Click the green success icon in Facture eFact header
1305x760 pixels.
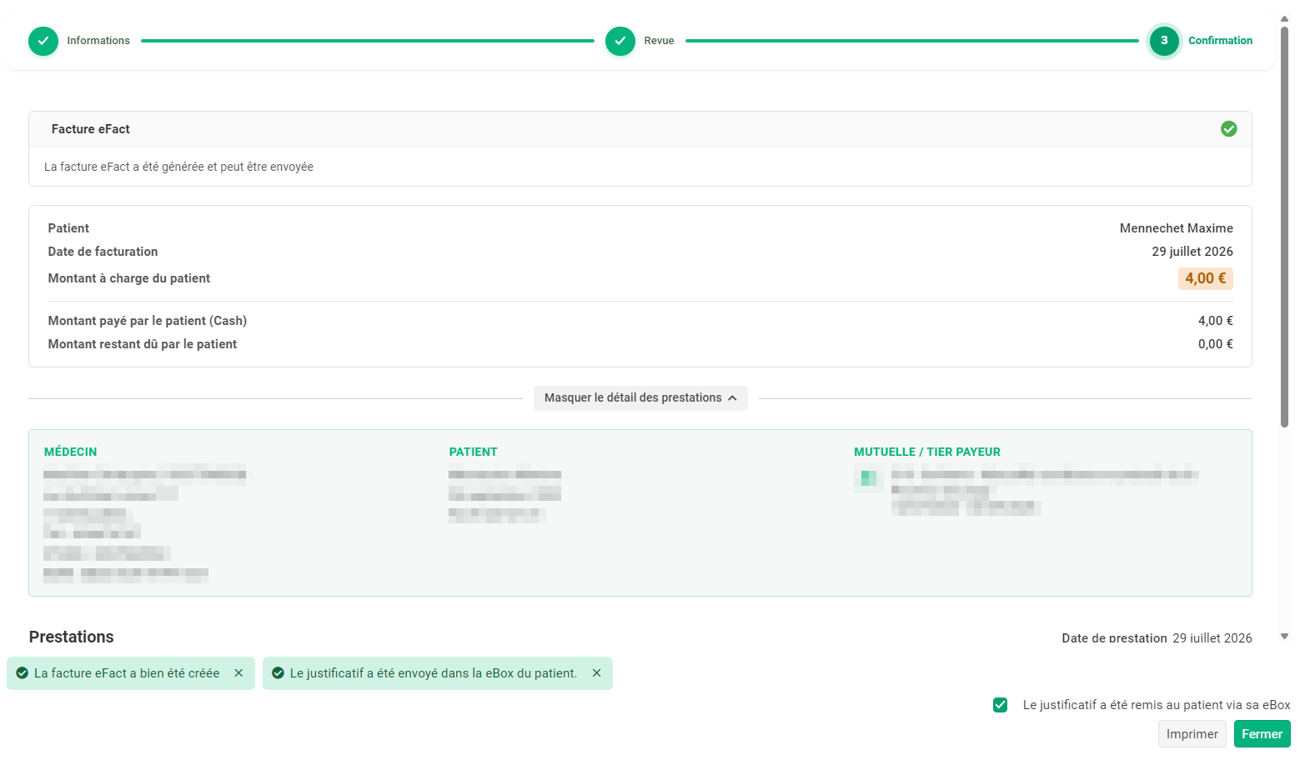[x=1228, y=129]
